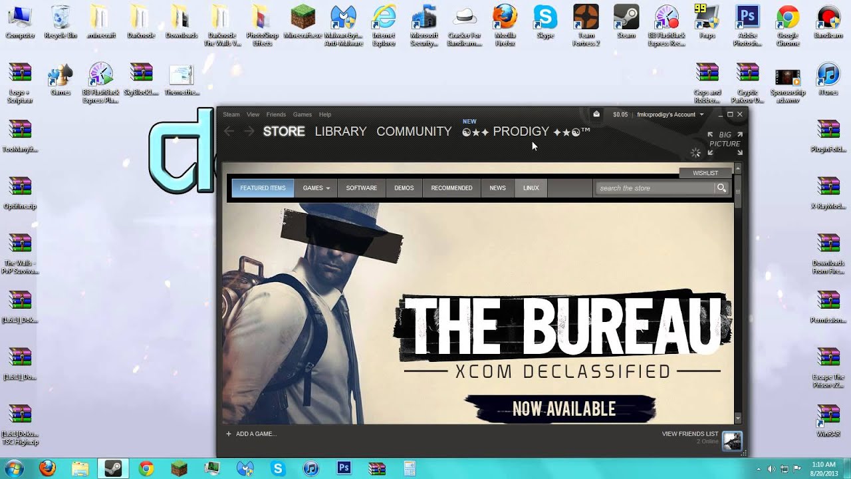Click Add a Game text
Screen dimensions: 851x479
[x=256, y=434]
